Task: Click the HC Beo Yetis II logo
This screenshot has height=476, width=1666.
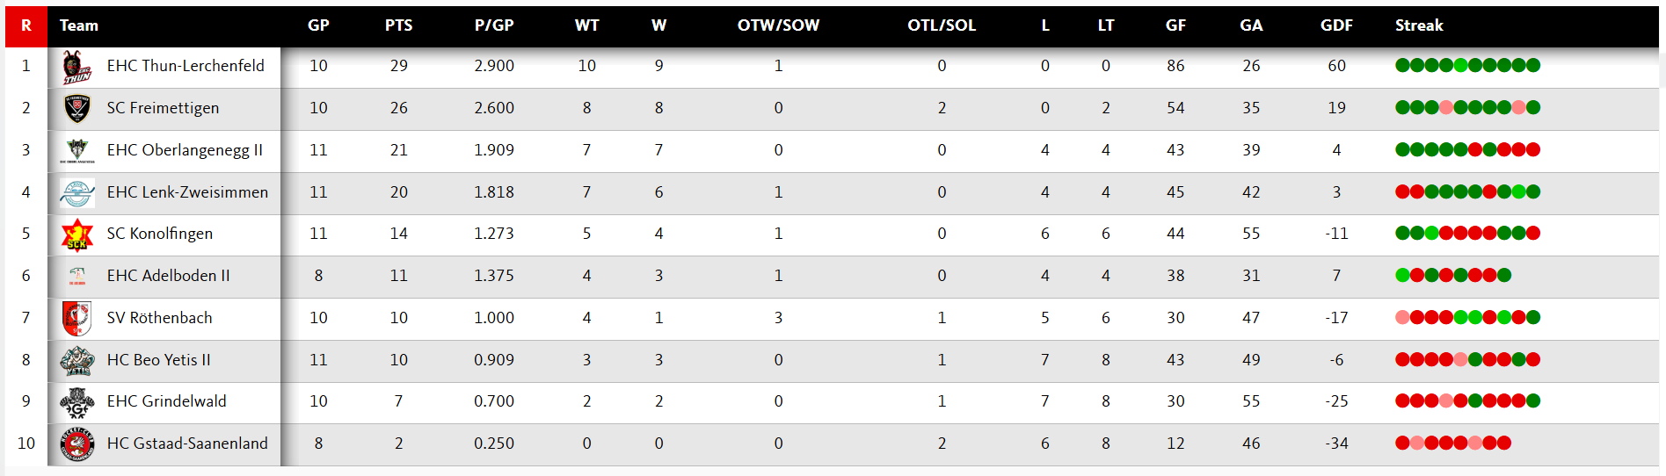Action: [x=77, y=360]
